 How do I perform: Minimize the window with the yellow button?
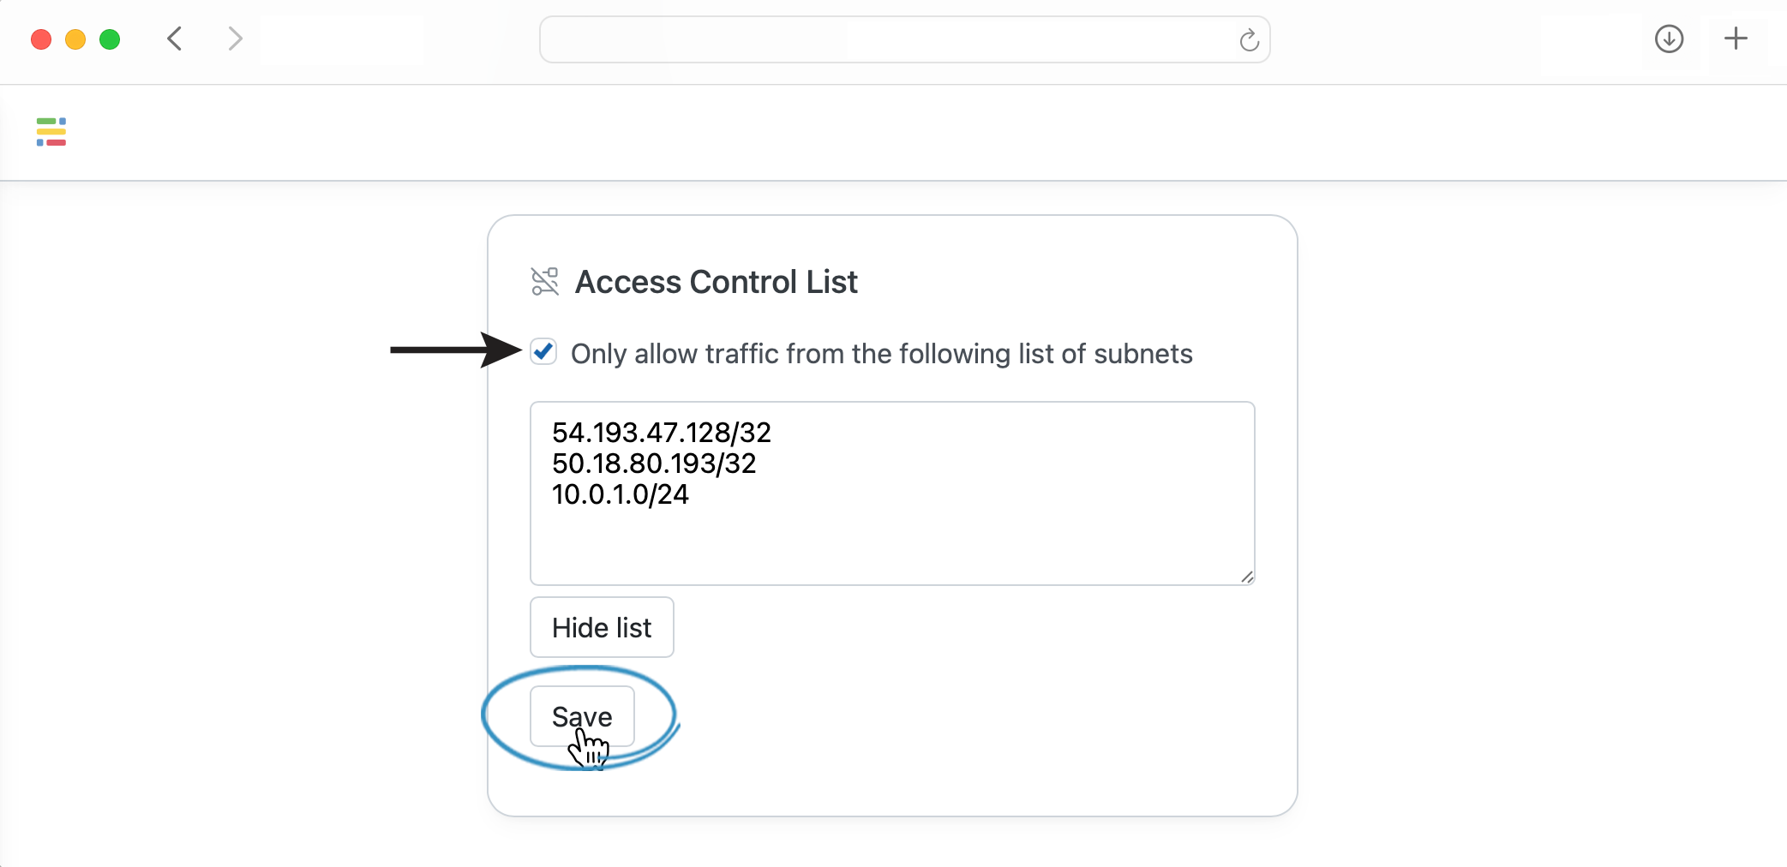75,39
